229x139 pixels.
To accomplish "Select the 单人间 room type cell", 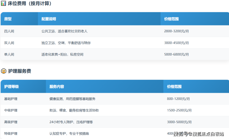I will [x=9, y=54].
